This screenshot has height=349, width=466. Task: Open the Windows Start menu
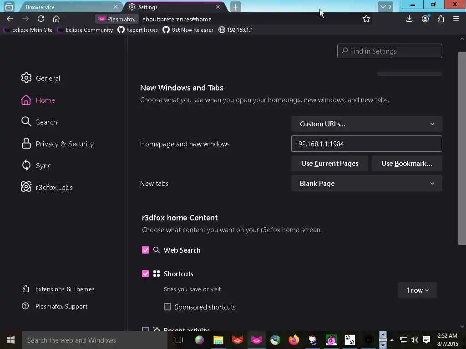11,340
